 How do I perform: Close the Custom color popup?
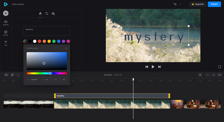coord(66,48)
